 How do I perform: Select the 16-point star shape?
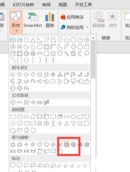click(73, 145)
